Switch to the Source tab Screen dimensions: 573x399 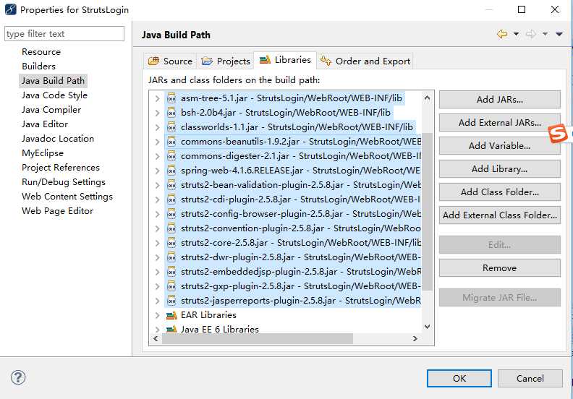(x=170, y=61)
